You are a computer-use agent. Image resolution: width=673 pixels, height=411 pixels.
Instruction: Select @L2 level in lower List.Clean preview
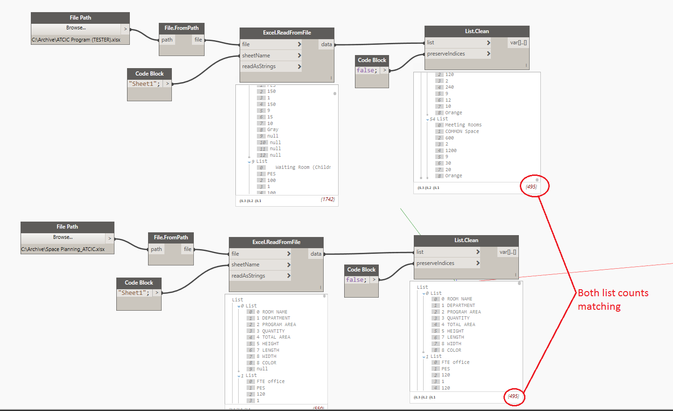tap(424, 397)
